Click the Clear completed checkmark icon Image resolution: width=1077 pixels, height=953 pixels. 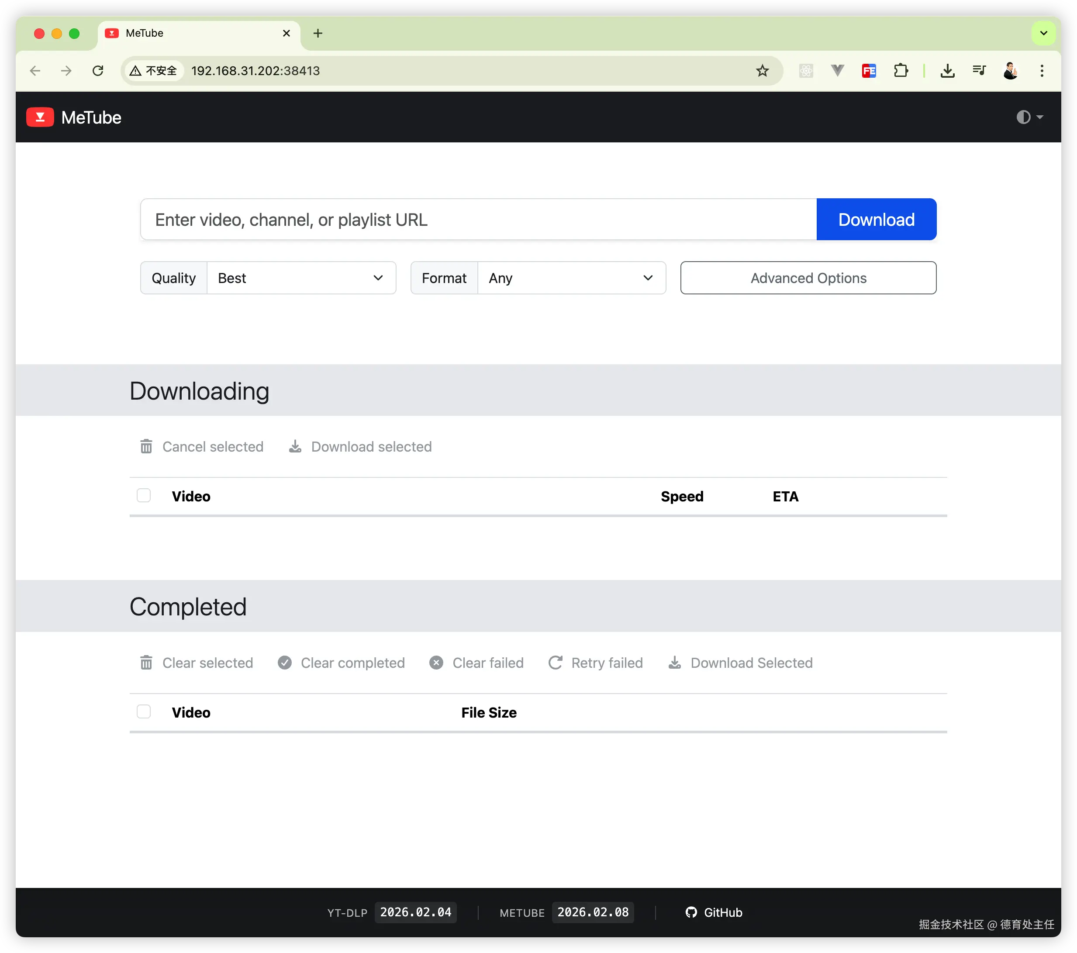point(284,663)
